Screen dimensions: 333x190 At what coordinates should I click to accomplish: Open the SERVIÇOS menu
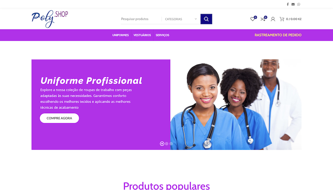click(x=162, y=35)
